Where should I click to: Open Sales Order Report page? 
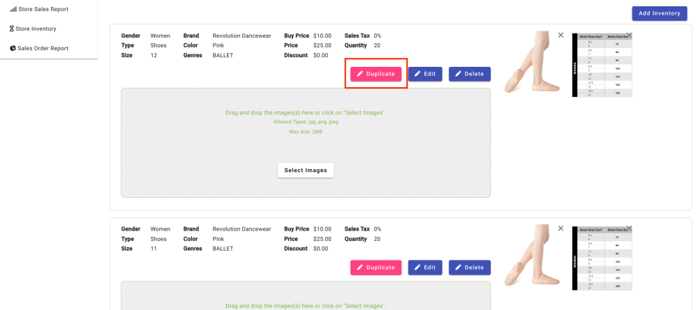(43, 48)
